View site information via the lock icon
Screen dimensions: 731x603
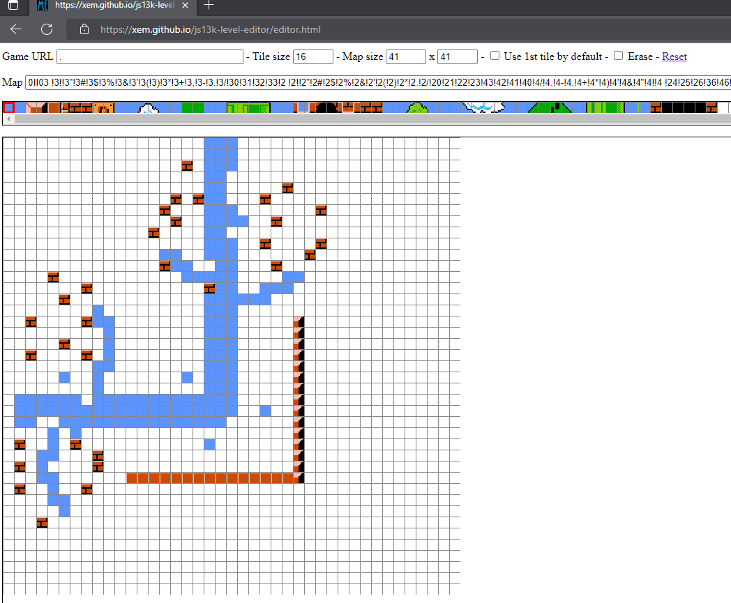(84, 29)
